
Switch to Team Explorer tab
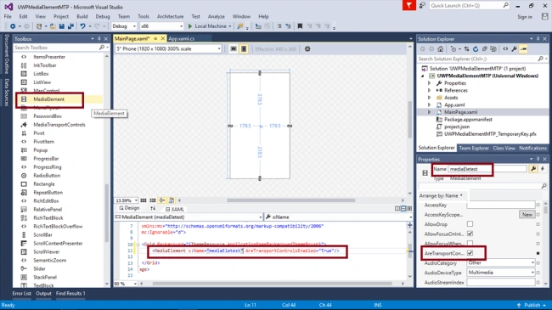[x=474, y=148]
